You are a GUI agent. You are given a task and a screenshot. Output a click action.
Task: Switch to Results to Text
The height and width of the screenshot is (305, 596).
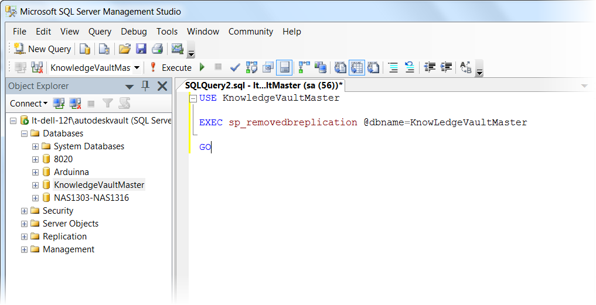pyautogui.click(x=340, y=67)
